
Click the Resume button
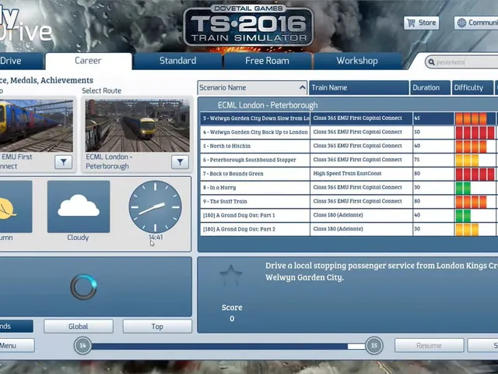pos(429,345)
